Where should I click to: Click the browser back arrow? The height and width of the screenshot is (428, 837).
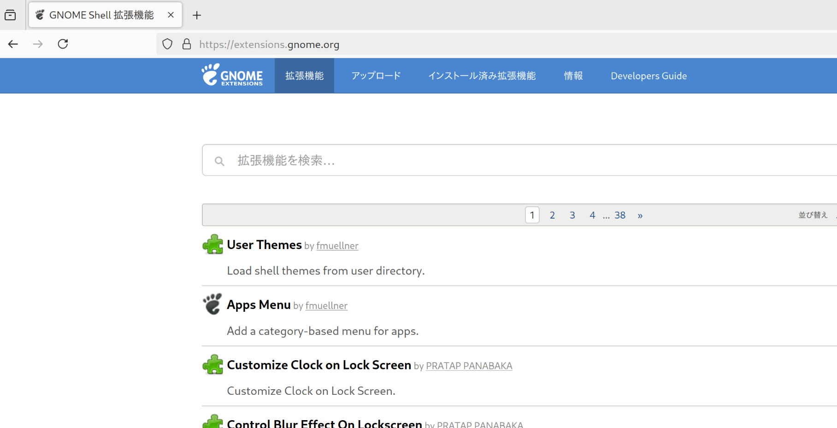click(x=13, y=44)
